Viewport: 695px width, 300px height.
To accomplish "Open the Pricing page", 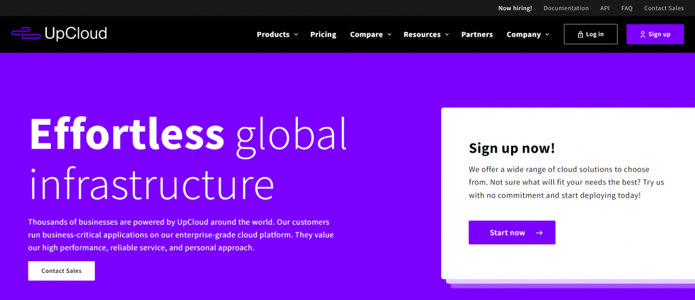I will [x=323, y=35].
